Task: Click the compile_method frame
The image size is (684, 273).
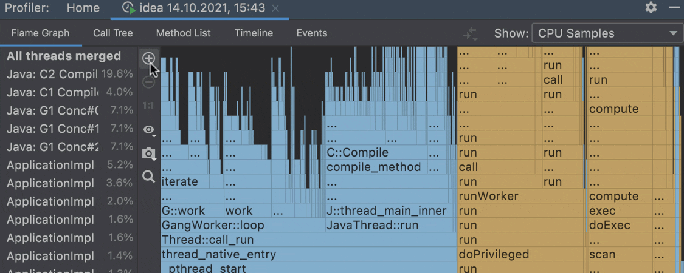Action: (376, 167)
